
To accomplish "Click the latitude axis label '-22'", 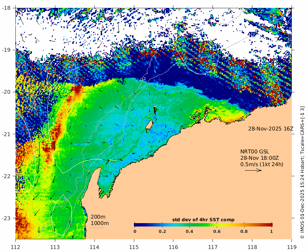I will [6, 176].
